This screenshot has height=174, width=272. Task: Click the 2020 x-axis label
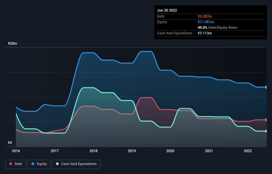(x=170, y=151)
